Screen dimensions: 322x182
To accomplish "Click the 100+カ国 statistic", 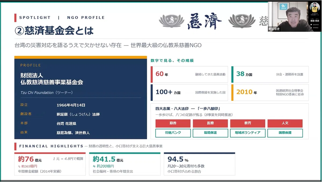I will point(168,92).
